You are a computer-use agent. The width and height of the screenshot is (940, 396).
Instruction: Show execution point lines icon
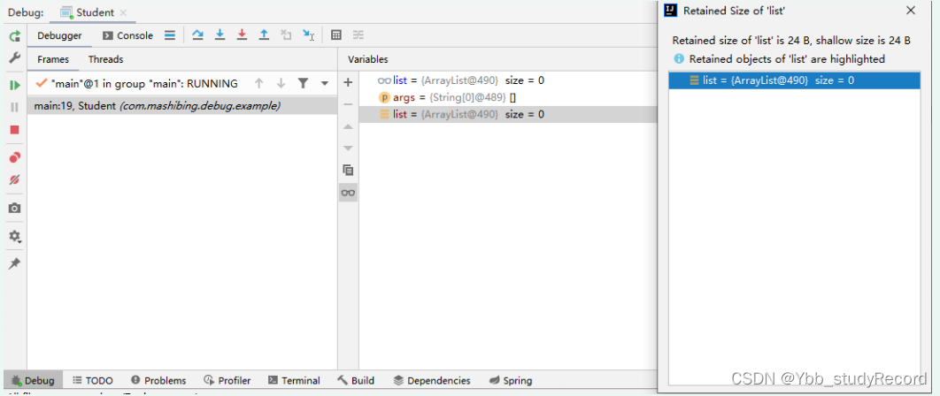pyautogui.click(x=170, y=35)
